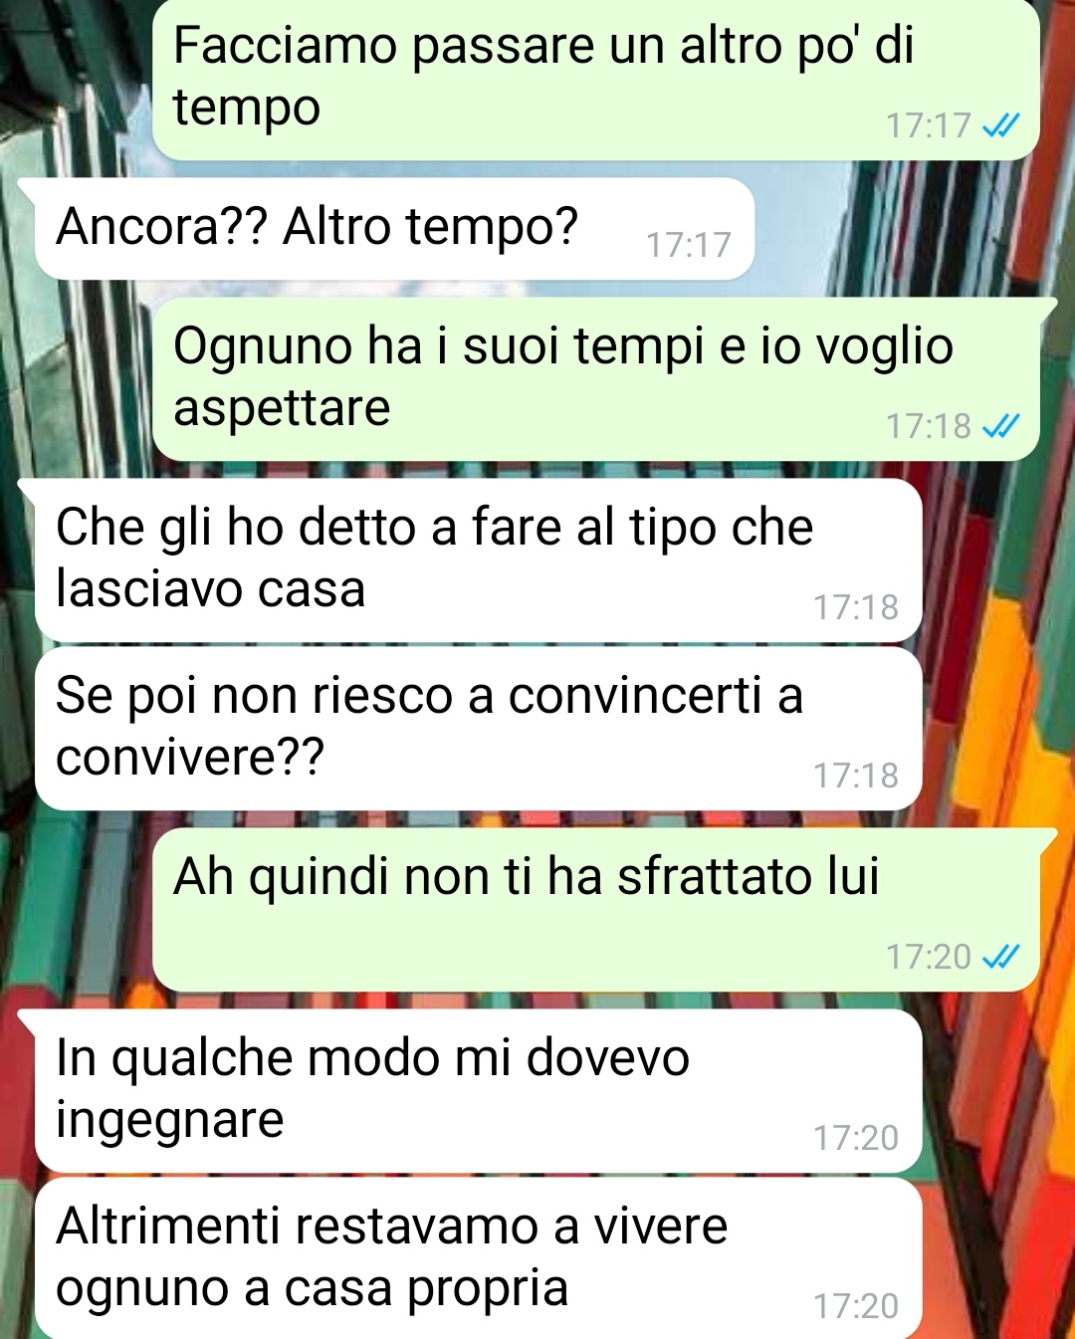This screenshot has width=1075, height=1339.
Task: Tap the word 'convivere??' in the bubble
Action: click(190, 758)
